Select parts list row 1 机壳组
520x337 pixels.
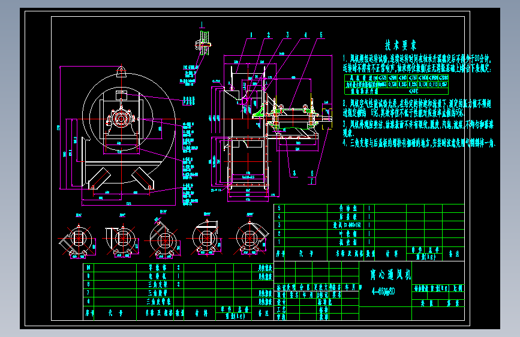[369, 242]
